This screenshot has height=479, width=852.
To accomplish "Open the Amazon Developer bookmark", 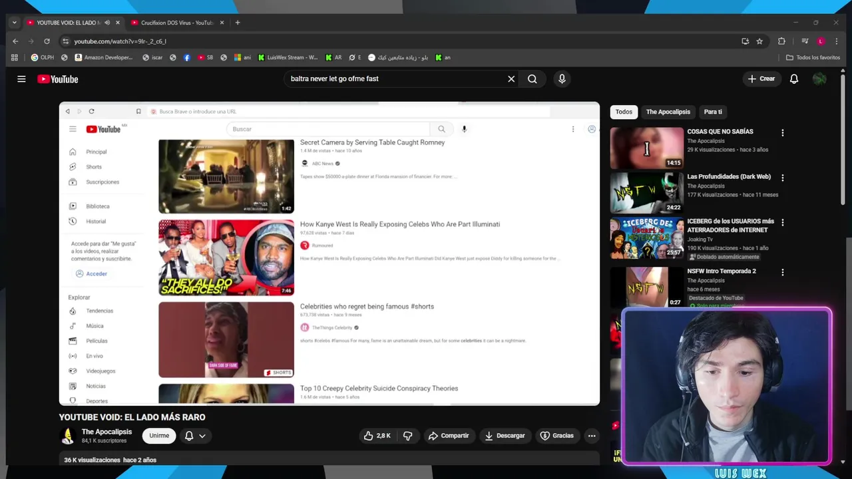I will tap(103, 58).
